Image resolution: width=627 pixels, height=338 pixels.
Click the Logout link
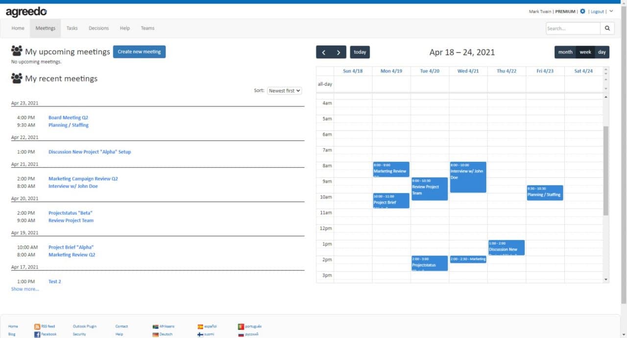coord(597,11)
